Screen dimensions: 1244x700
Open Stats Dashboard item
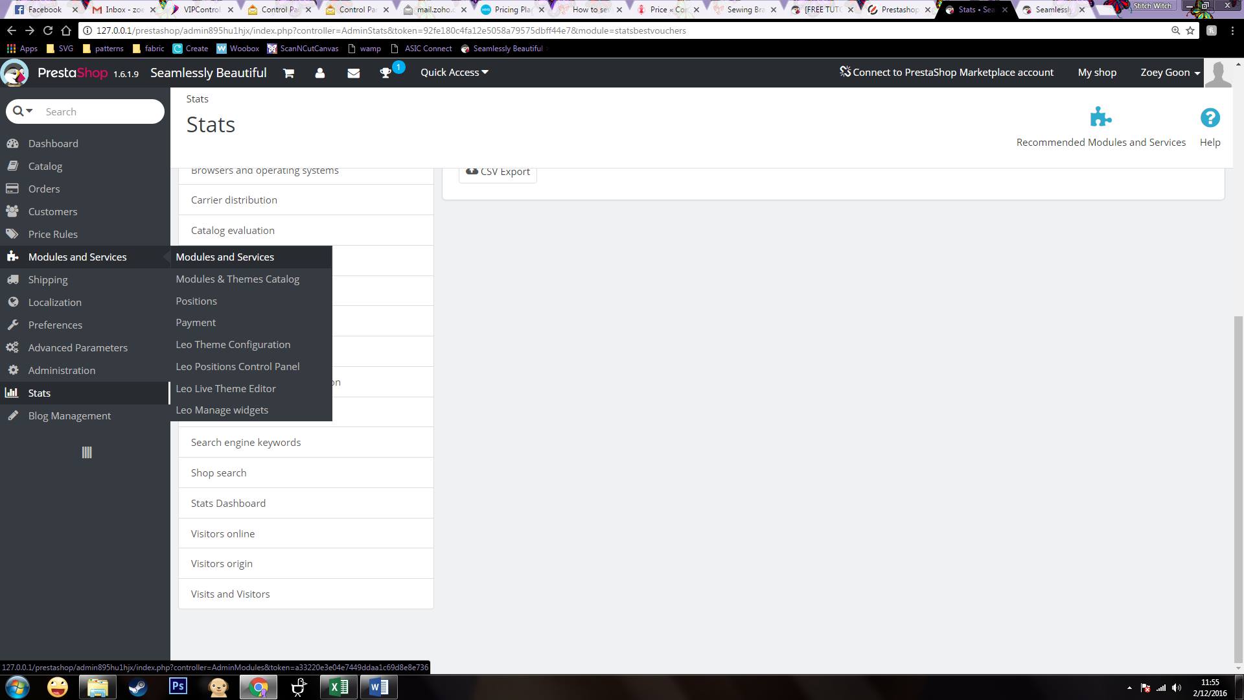(x=306, y=504)
